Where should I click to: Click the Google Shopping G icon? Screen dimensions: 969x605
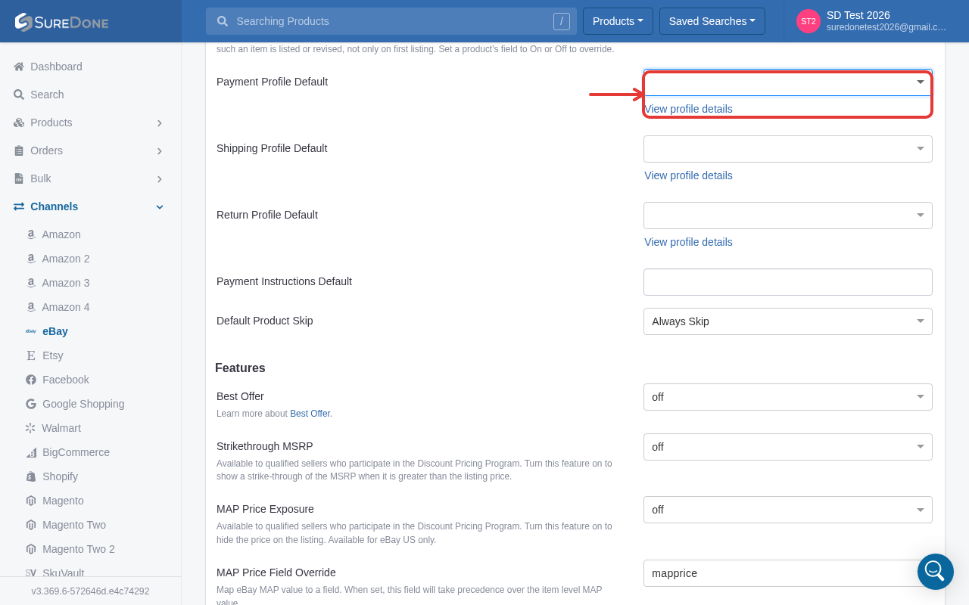point(31,404)
